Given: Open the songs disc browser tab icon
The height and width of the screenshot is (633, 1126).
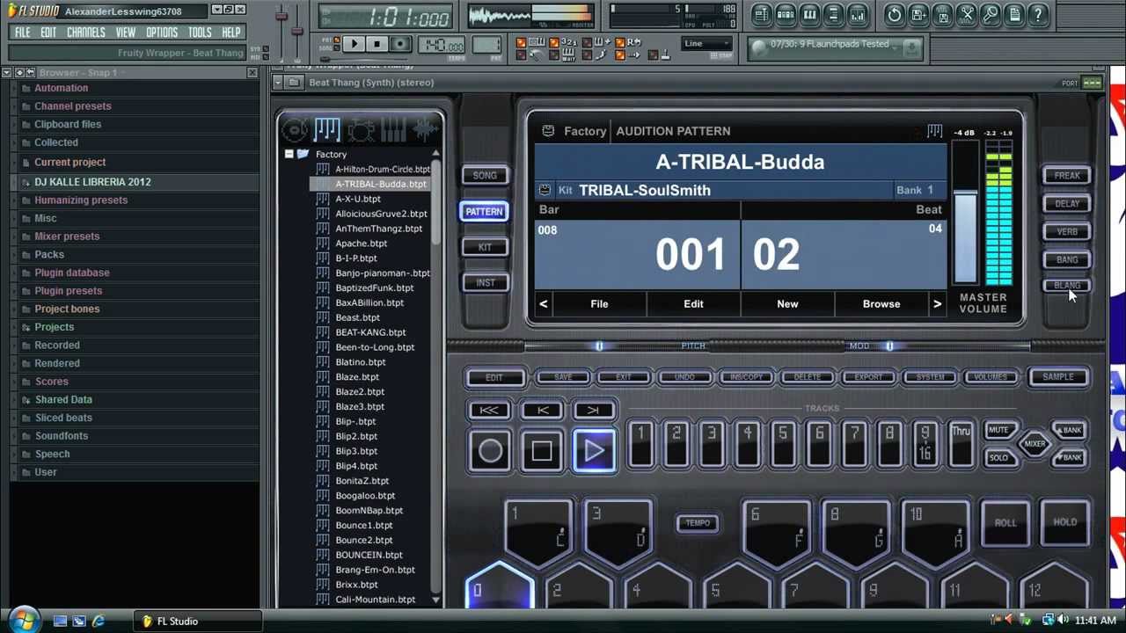Looking at the screenshot, I should coord(295,130).
